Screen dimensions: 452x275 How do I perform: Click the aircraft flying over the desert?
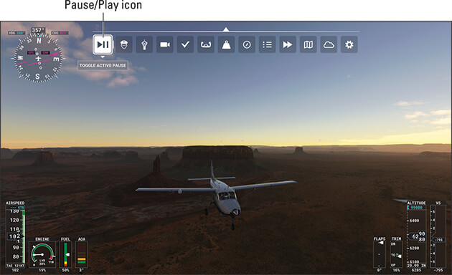pos(216,195)
